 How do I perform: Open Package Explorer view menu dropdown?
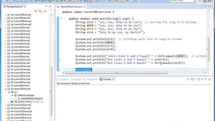coord(51,10)
